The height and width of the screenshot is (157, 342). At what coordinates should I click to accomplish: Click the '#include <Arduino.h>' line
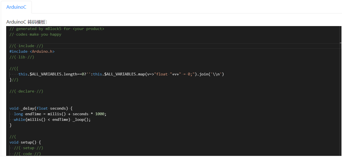[x=32, y=51]
